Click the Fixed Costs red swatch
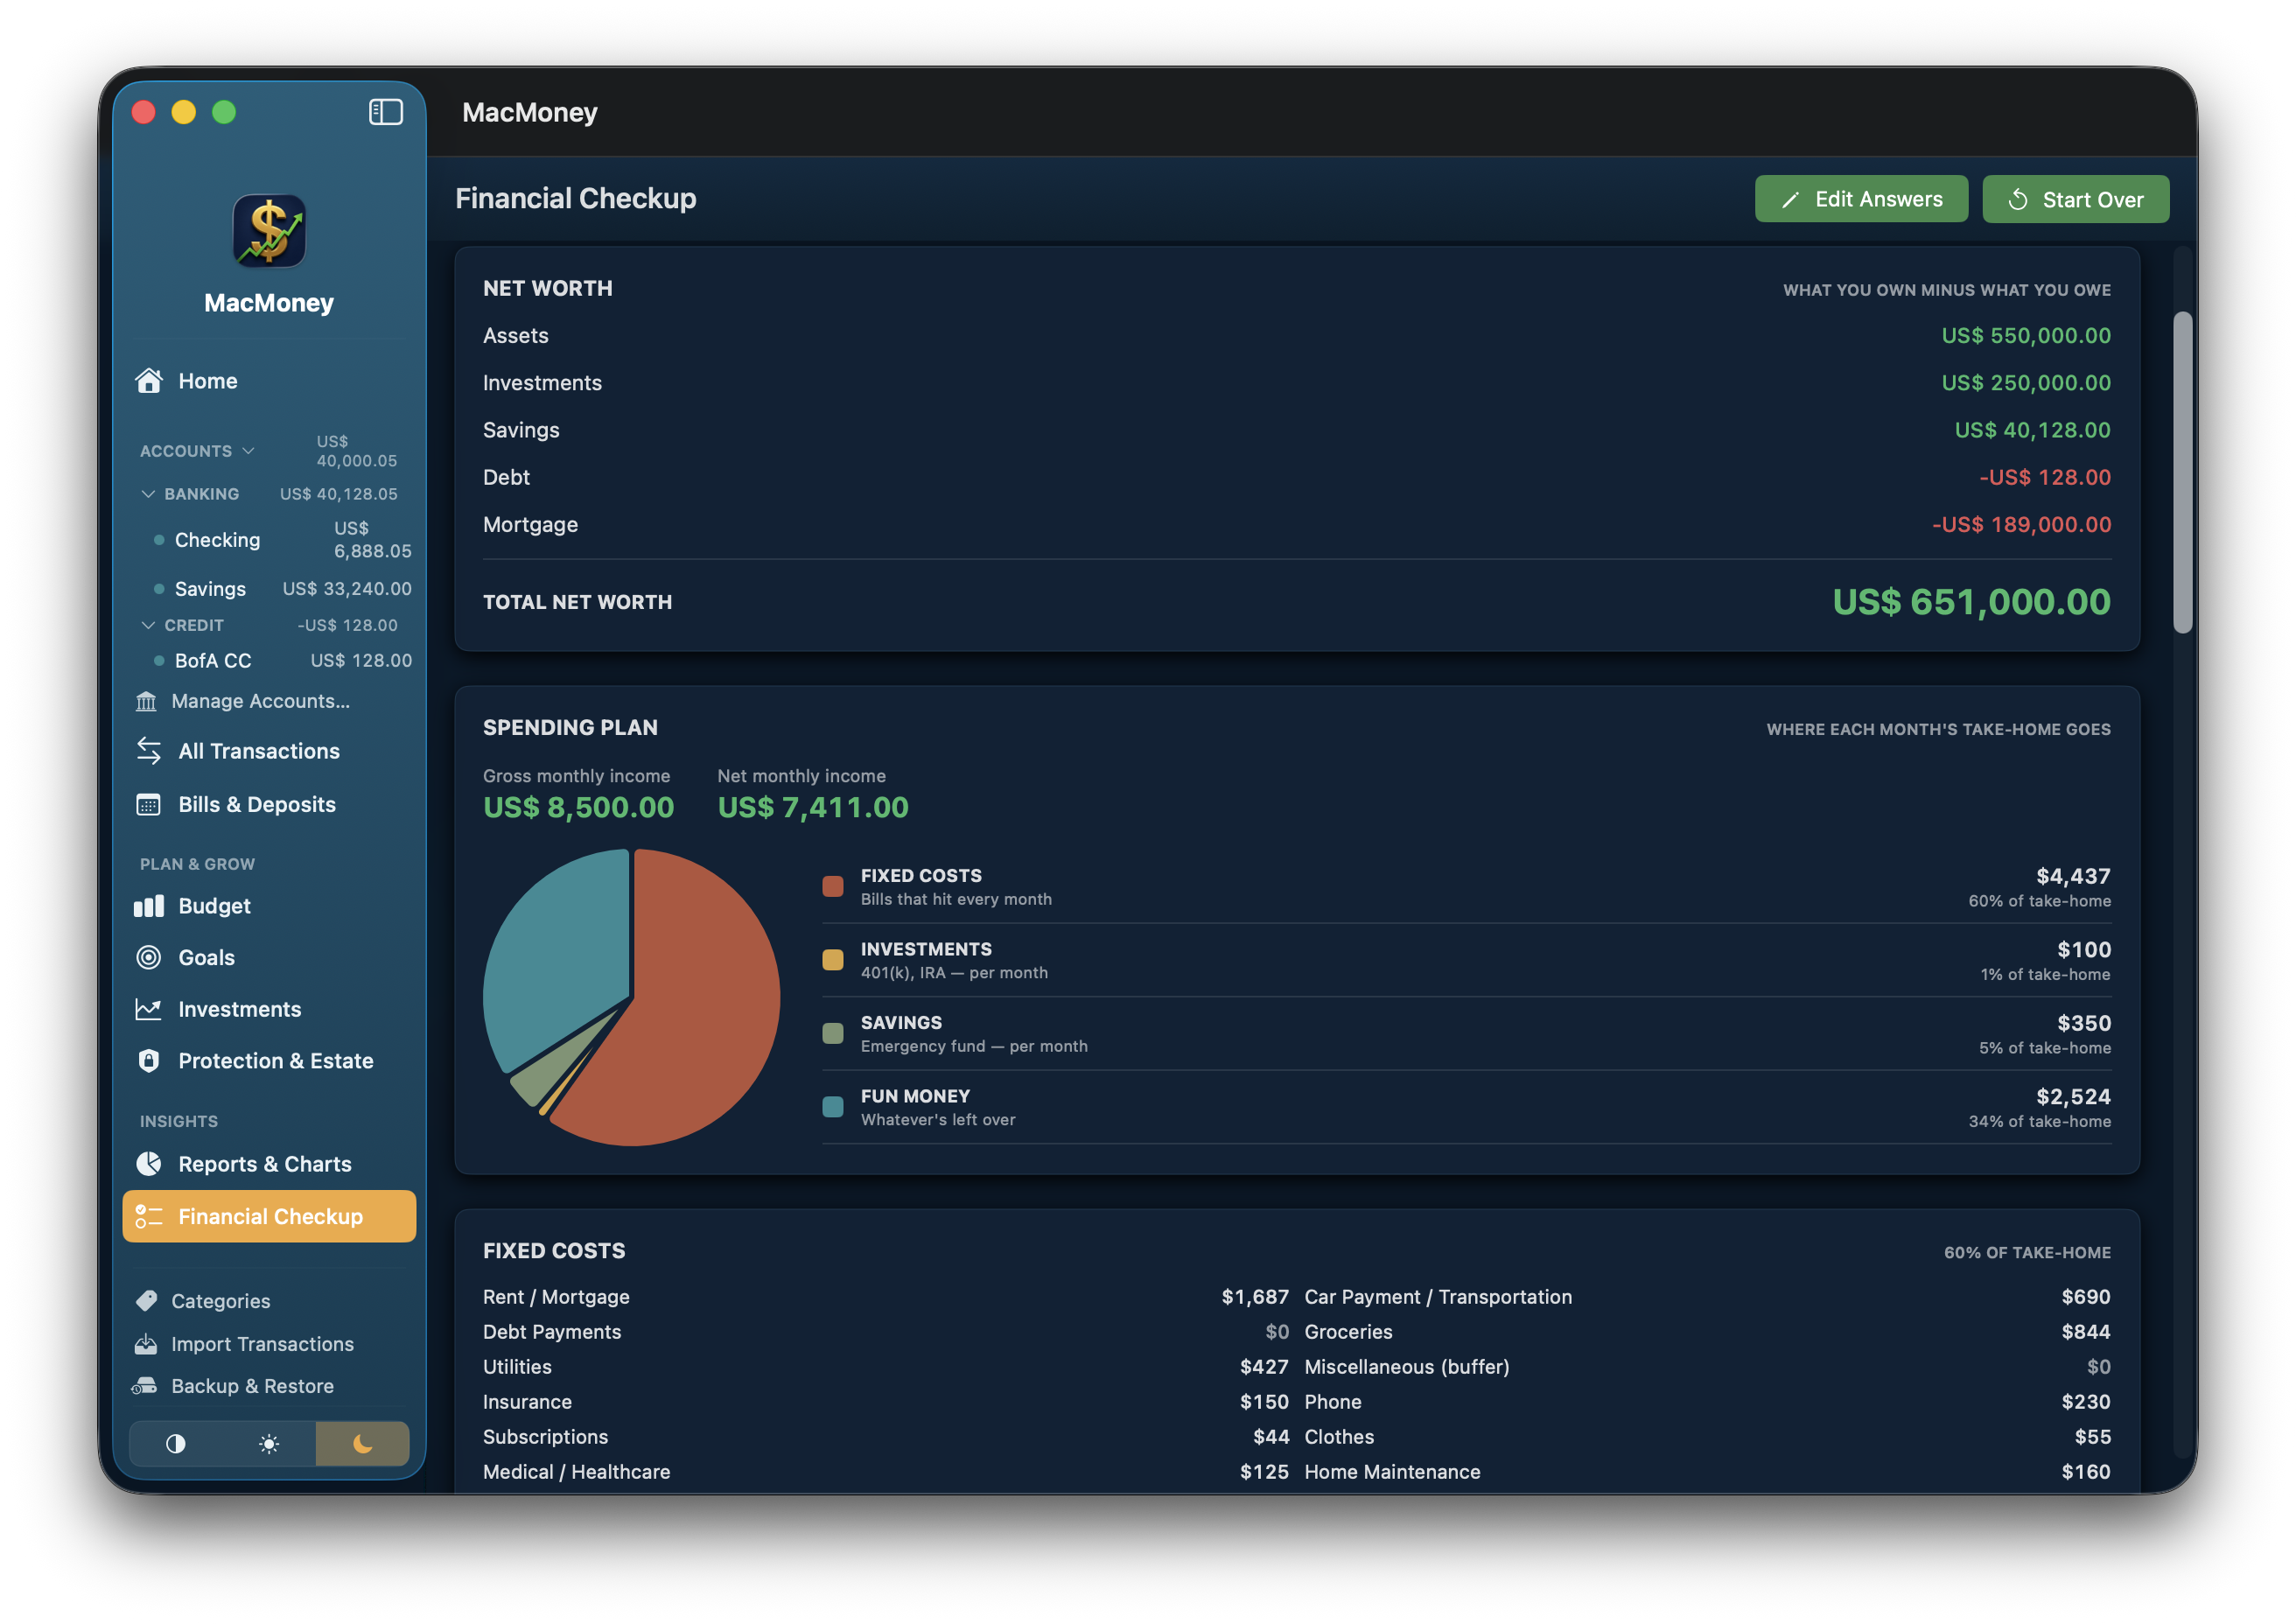This screenshot has height=1624, width=2296. [832, 886]
